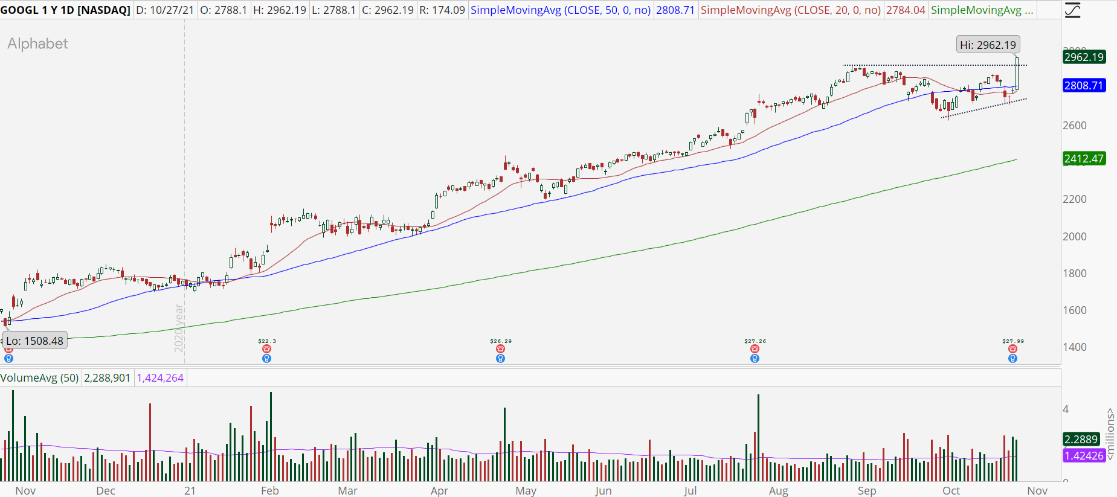
Task: Click the red earnings phone icon under $27.99
Action: (1013, 349)
